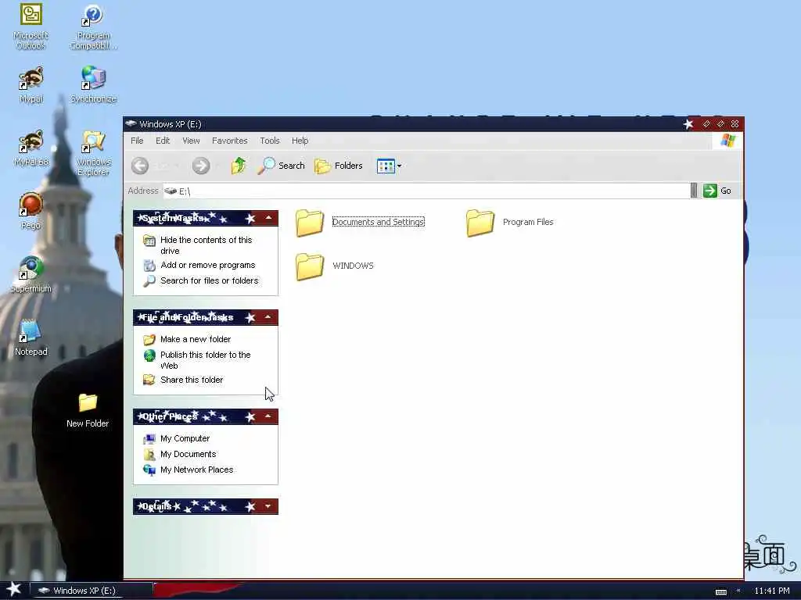Go up one folder level

pos(239,166)
